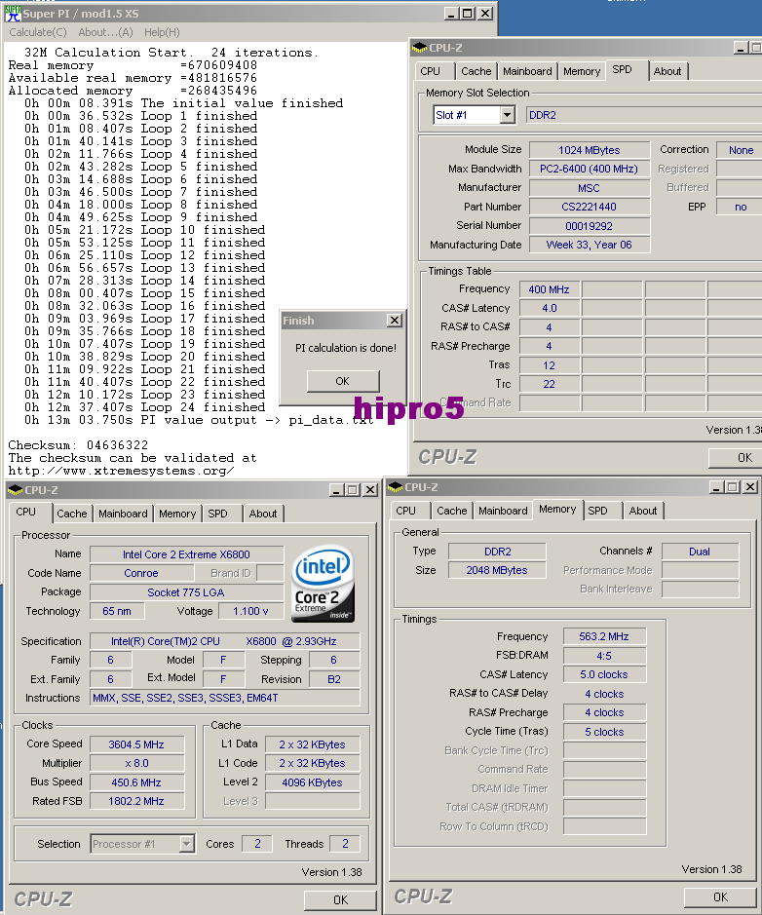762x915 pixels.
Task: Click the Max Bandwidth value PC2-6400 (400 MHz)
Action: [590, 169]
